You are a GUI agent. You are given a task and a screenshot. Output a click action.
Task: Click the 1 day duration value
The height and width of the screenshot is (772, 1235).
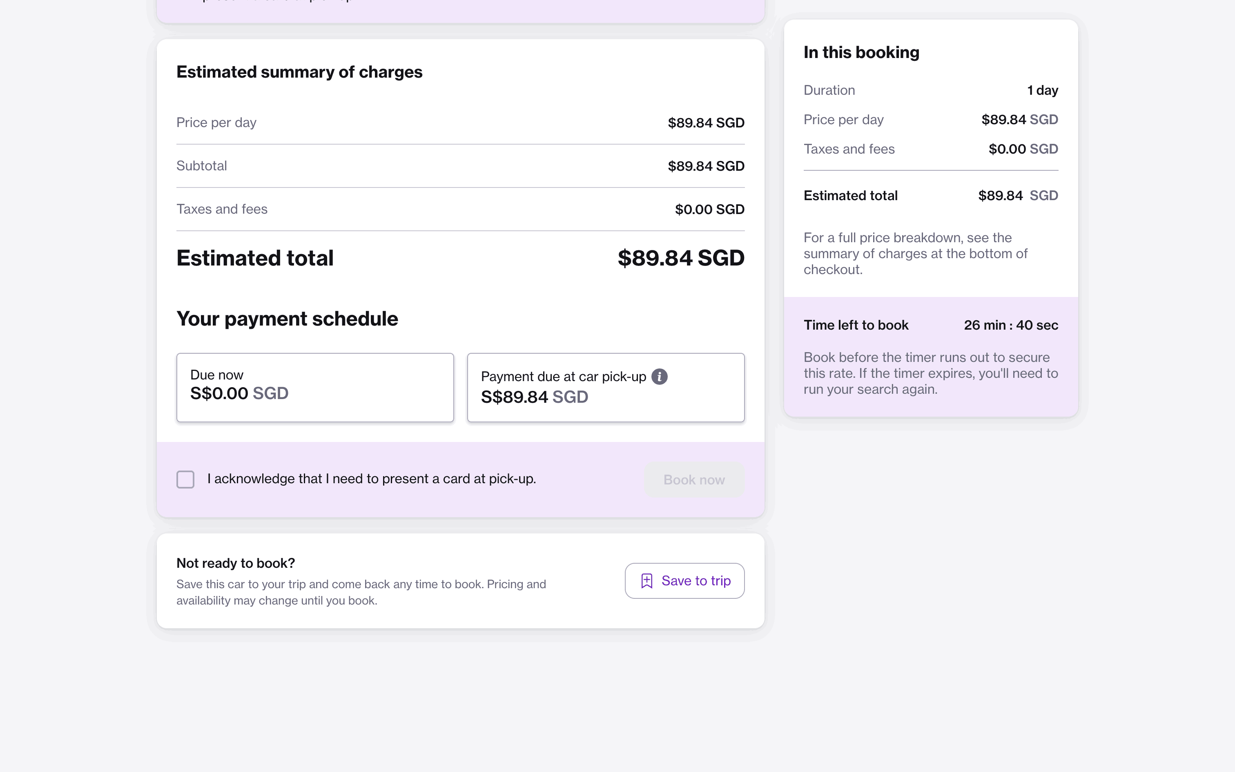[x=1042, y=90]
